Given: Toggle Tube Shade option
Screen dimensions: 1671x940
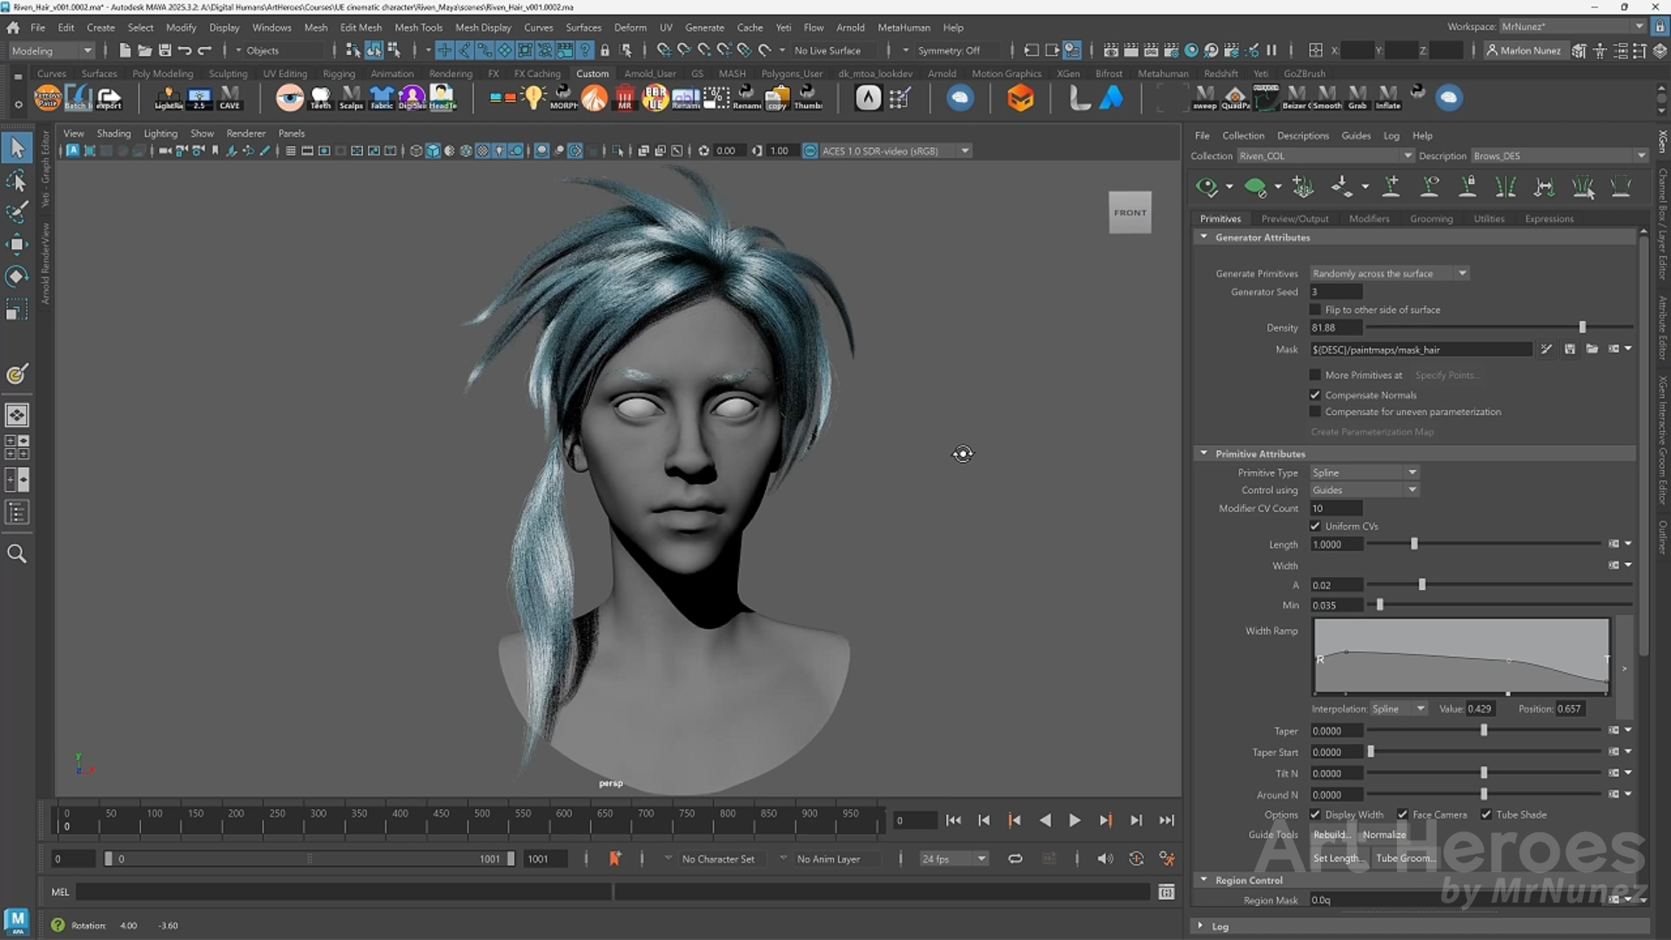Looking at the screenshot, I should coord(1486,815).
